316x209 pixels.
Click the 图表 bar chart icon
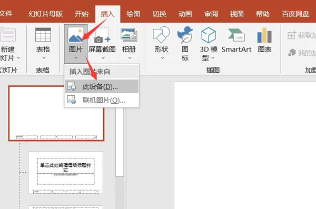pyautogui.click(x=264, y=35)
